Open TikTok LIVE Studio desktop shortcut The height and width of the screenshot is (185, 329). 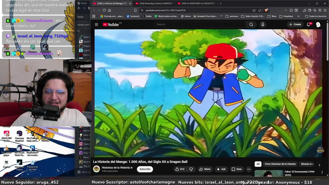(x=6, y=136)
